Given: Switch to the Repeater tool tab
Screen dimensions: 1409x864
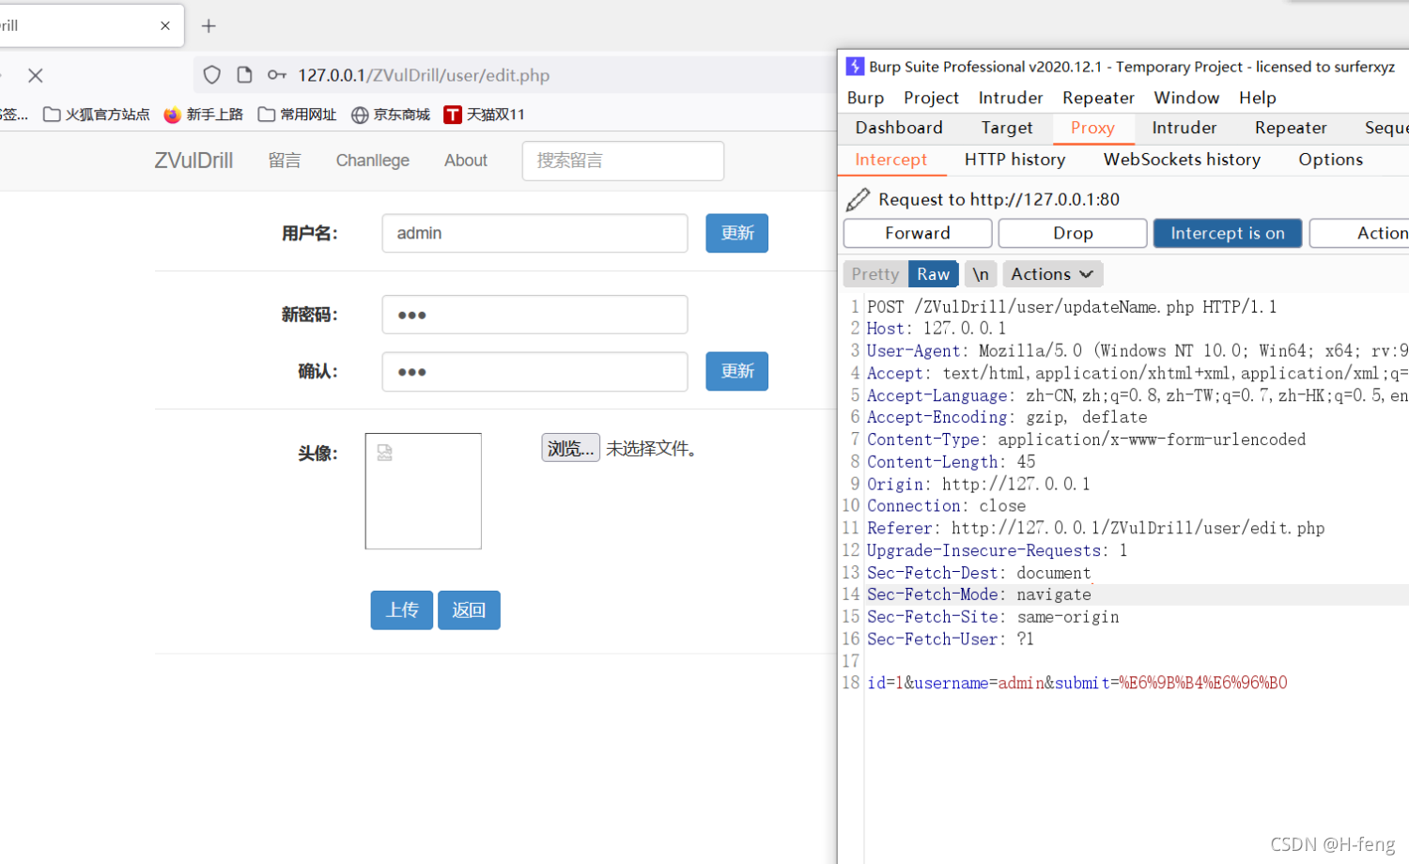Looking at the screenshot, I should [x=1291, y=128].
